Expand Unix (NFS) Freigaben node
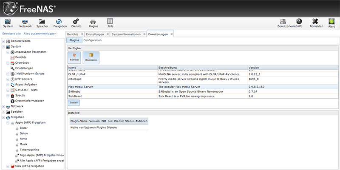 tap(8, 166)
